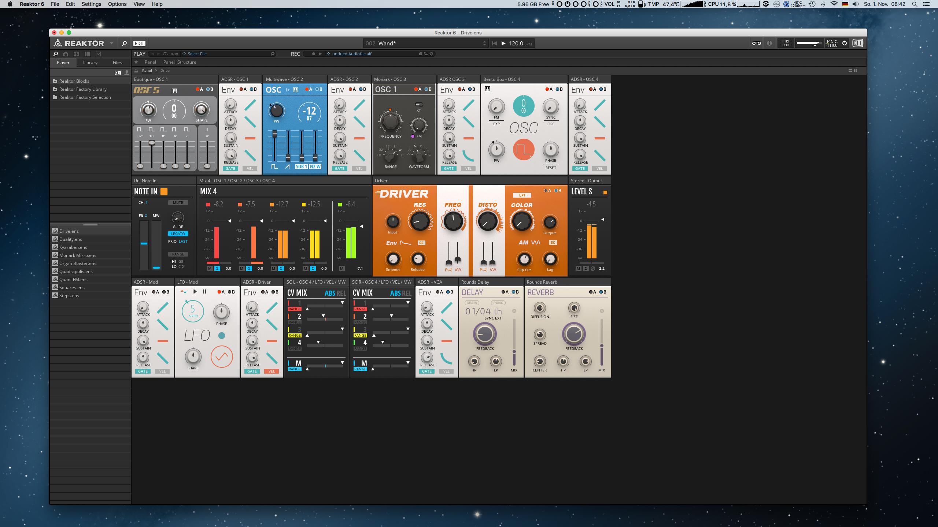Open the Reaktor main menu dropdown arrow
This screenshot has width=938, height=527.
pos(111,43)
